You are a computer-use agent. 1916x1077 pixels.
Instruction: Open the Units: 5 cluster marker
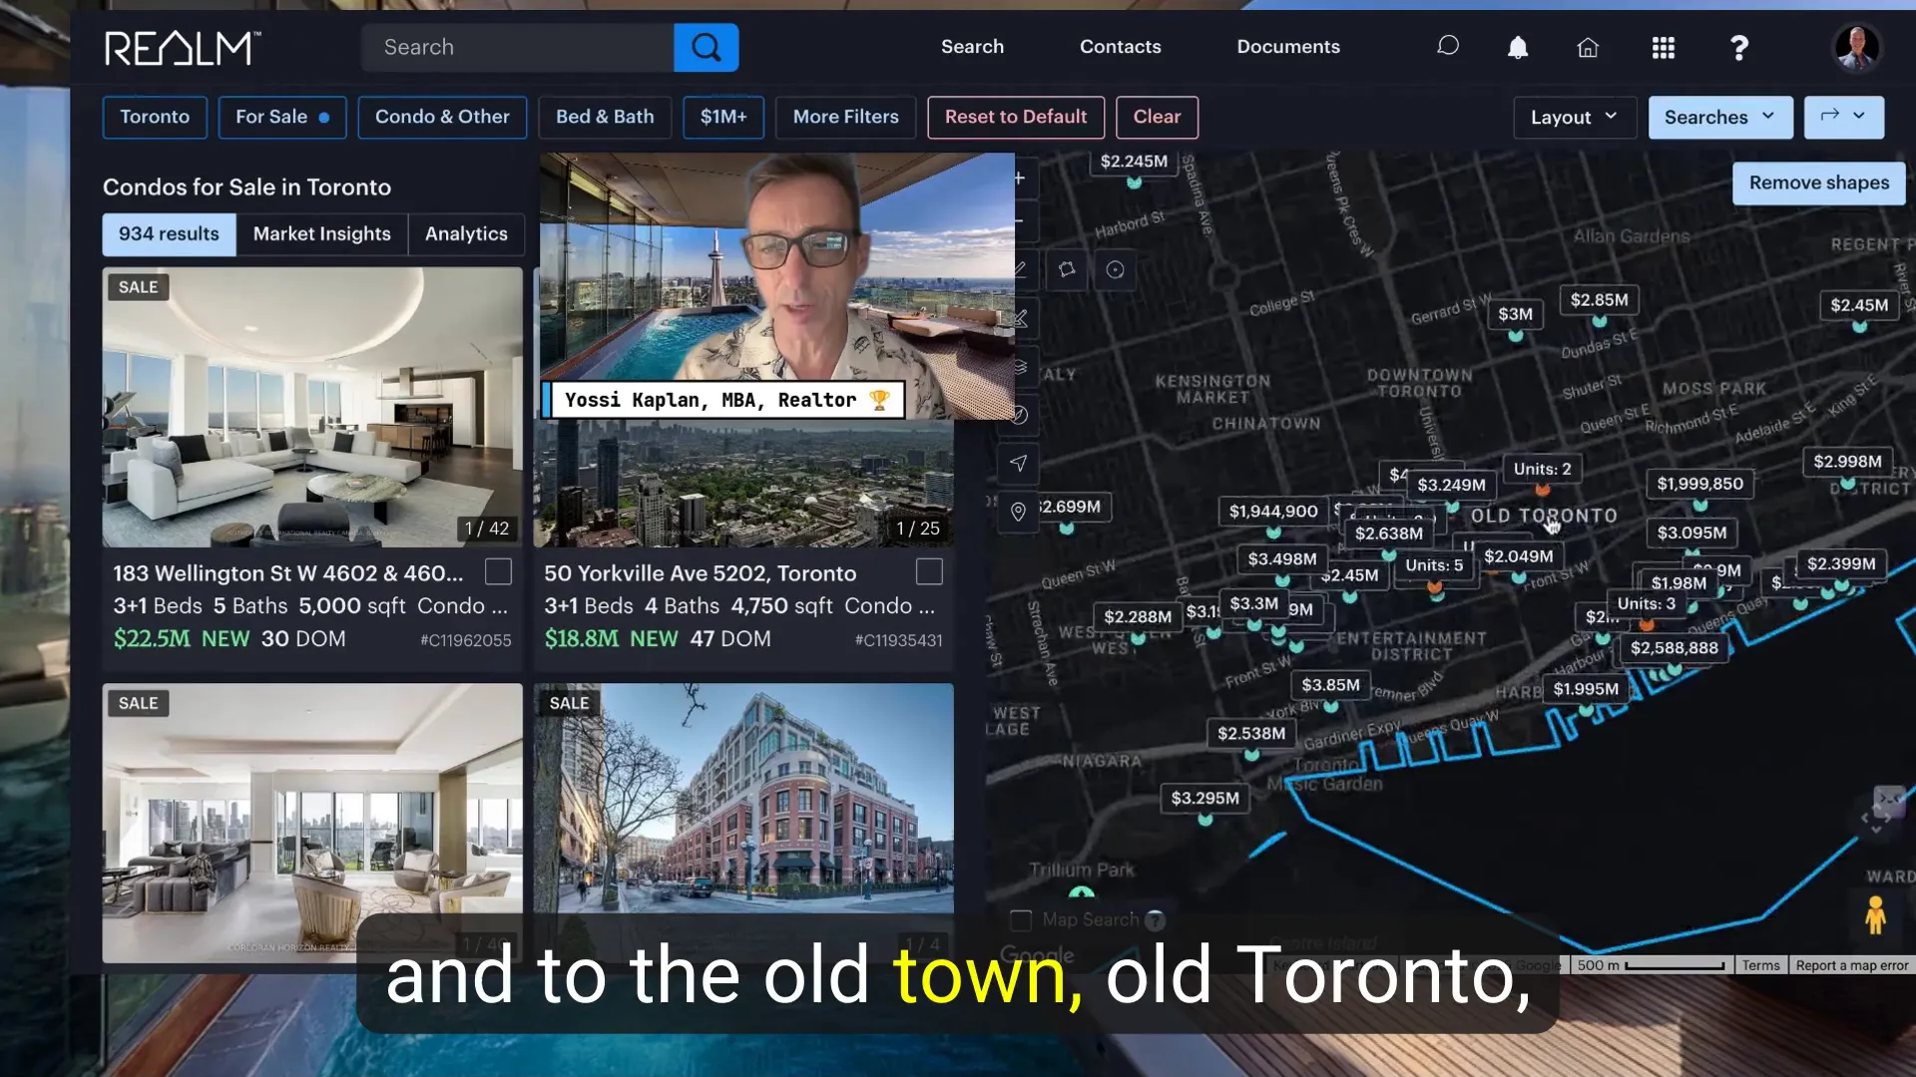1434,565
